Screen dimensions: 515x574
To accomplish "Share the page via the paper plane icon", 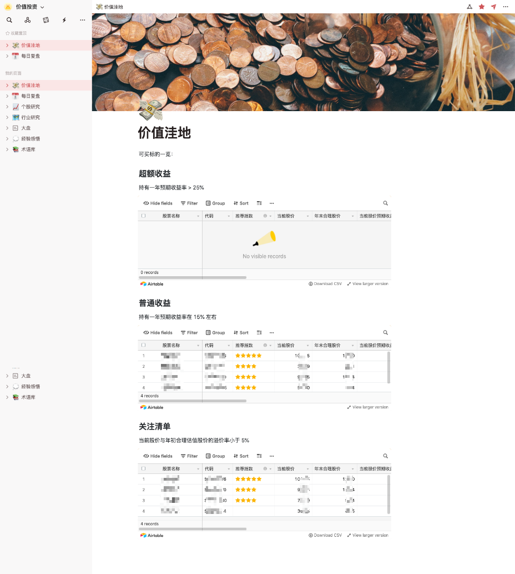I will (x=494, y=6).
